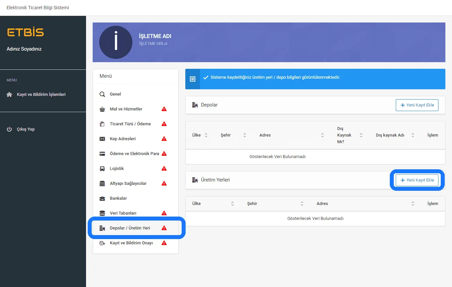Click the ETBİS logo in sidebar
The height and width of the screenshot is (287, 452).
pyautogui.click(x=25, y=32)
